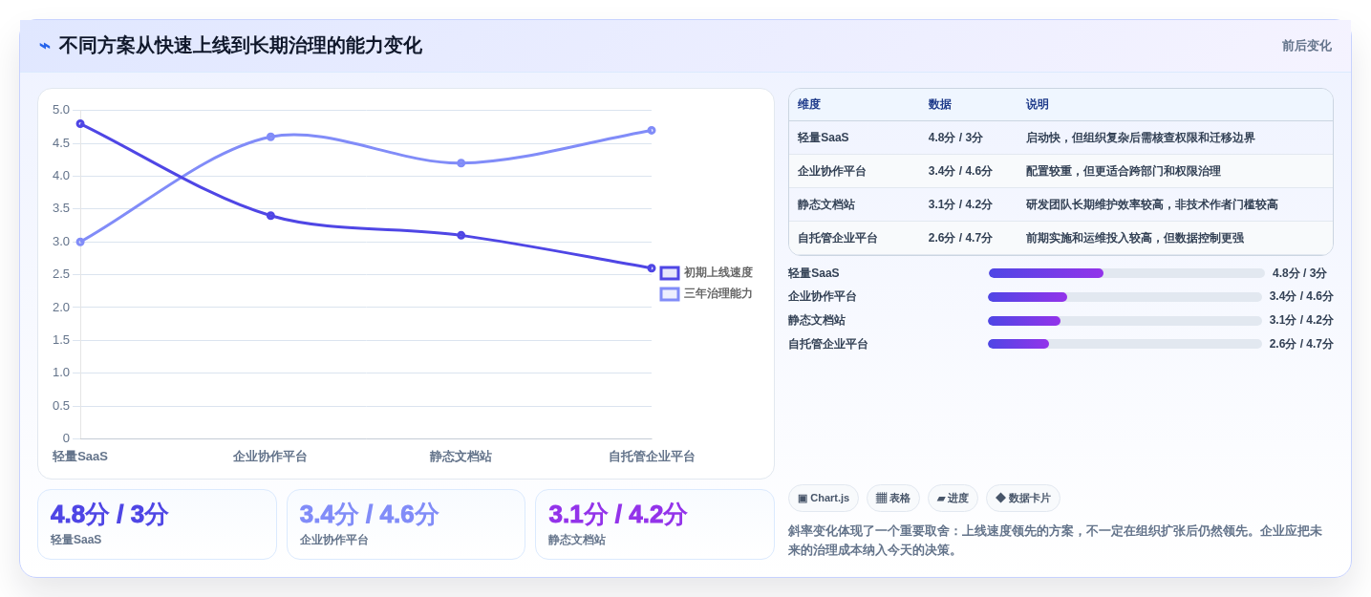Click the 前后变化 label in header

coord(1306,46)
